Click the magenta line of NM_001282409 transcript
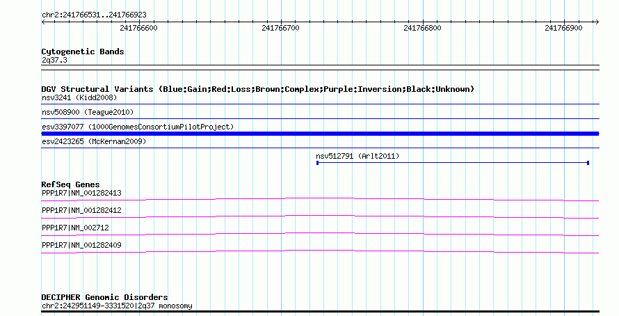This screenshot has width=619, height=316. pos(320,251)
